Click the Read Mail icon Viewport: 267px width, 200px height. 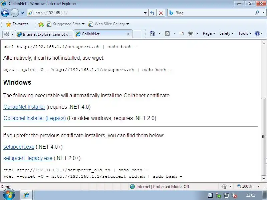[181, 33]
